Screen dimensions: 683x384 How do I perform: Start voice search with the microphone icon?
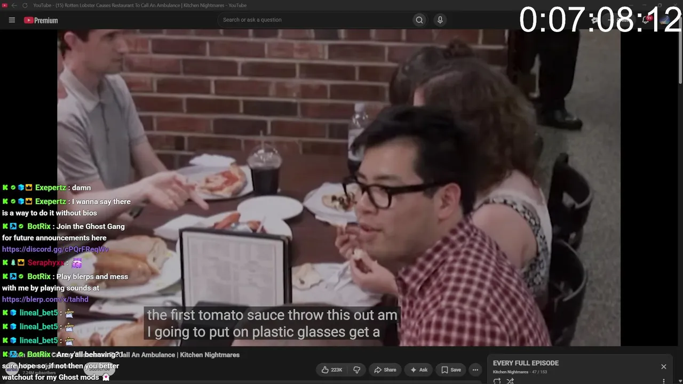coord(440,20)
